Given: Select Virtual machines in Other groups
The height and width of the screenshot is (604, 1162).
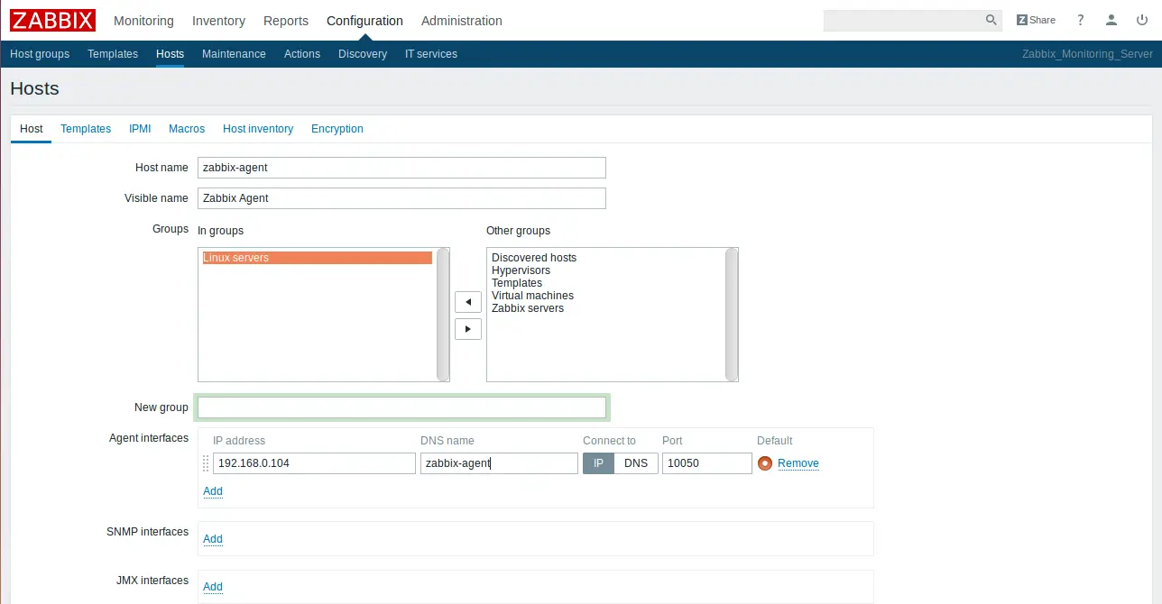Looking at the screenshot, I should pyautogui.click(x=532, y=296).
